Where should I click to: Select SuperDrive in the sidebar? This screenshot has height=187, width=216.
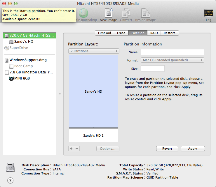coord(29,48)
